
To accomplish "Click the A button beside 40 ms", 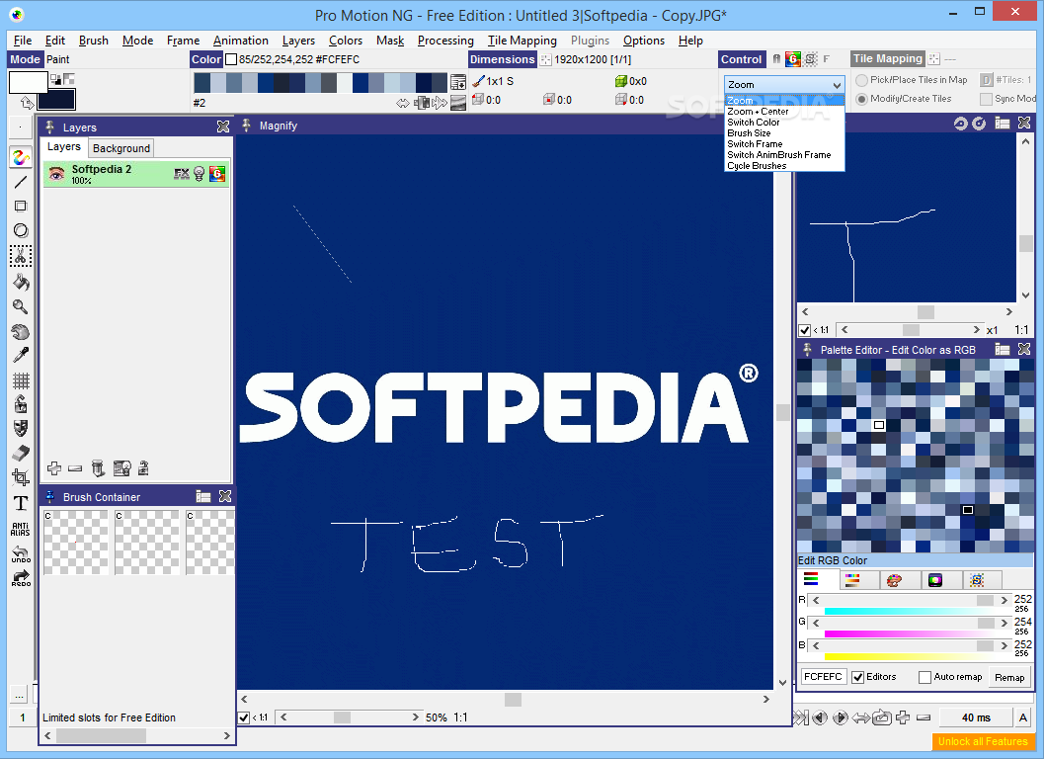I will [1022, 717].
